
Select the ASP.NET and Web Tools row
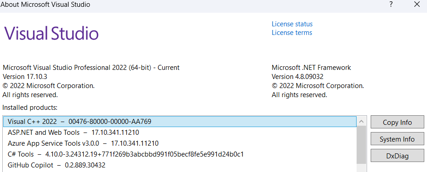point(180,133)
